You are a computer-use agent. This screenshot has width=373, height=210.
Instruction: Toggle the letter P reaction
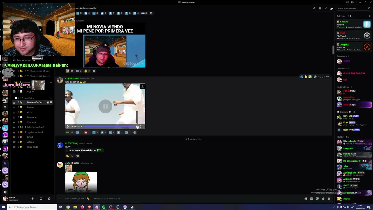(x=103, y=132)
